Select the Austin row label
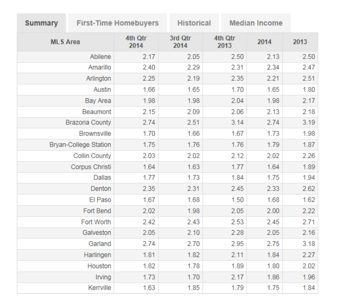Image resolution: width=339 pixels, height=305 pixels. 102,89
